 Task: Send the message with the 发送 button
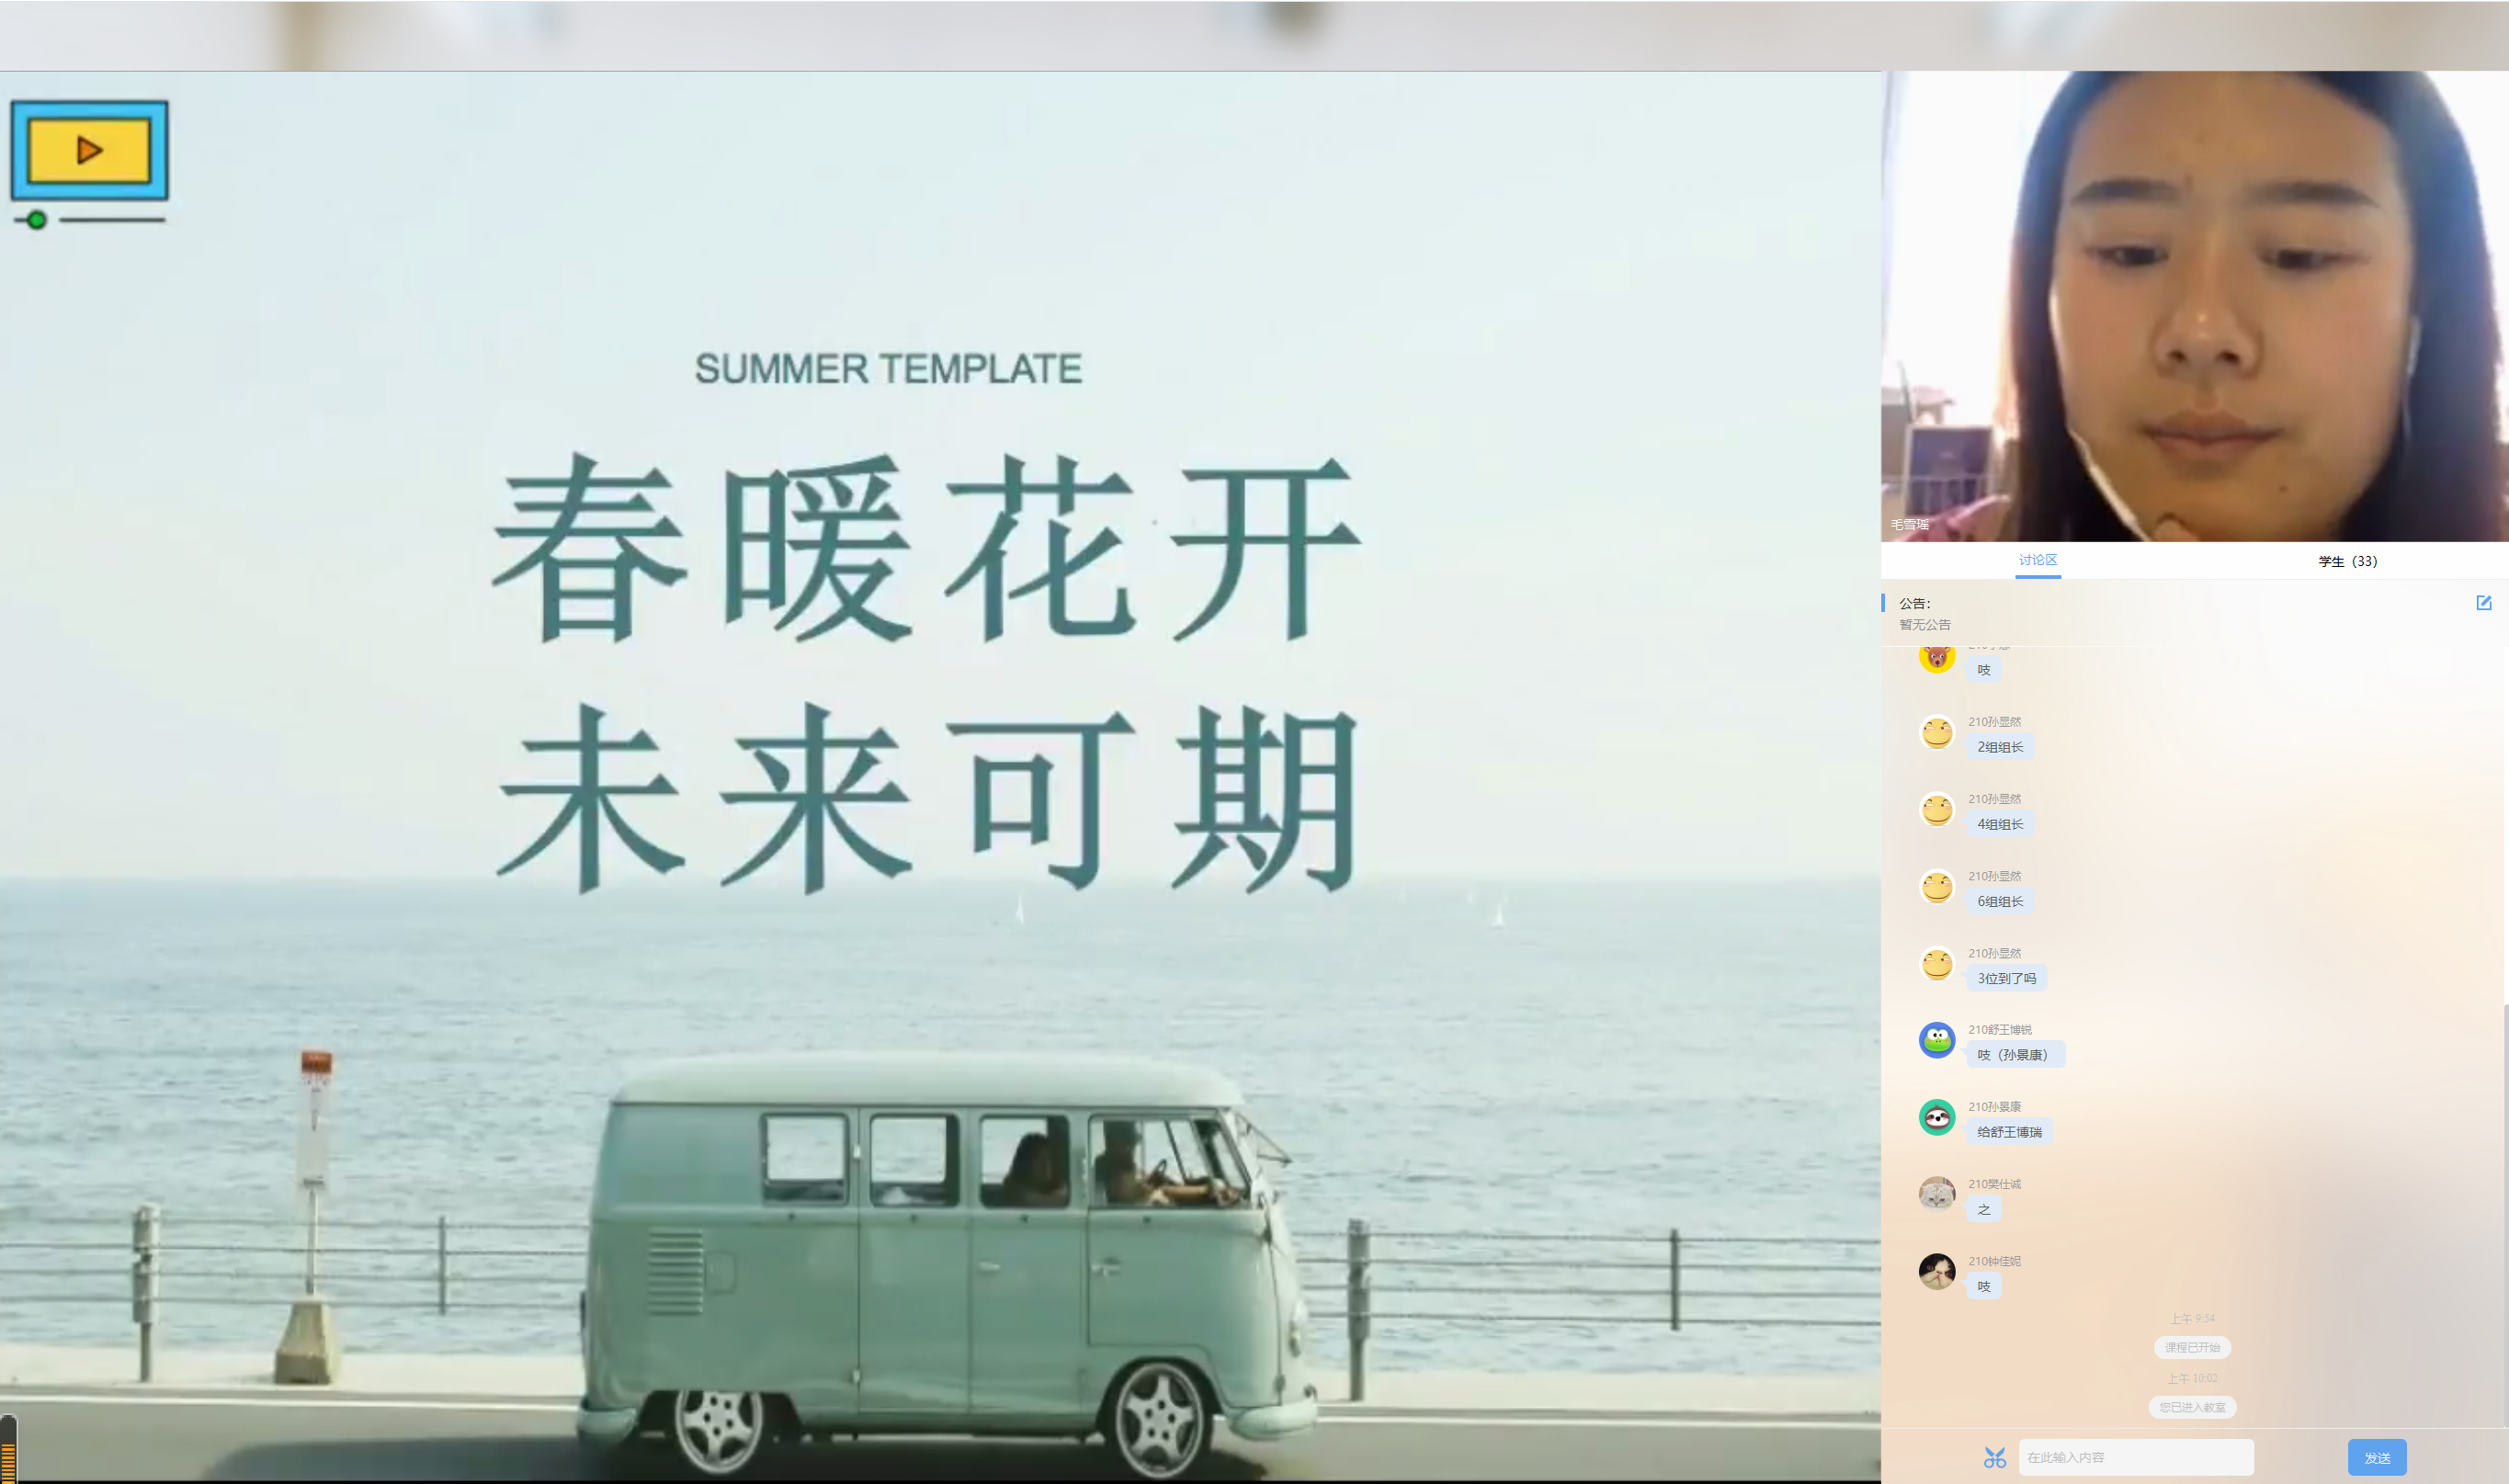click(x=2376, y=1457)
